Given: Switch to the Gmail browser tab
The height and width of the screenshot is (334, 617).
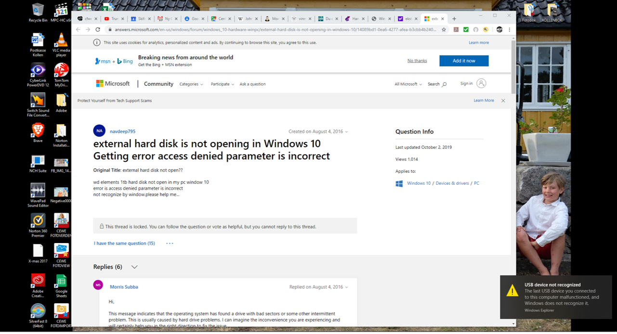Looking at the screenshot, I should click(x=167, y=19).
